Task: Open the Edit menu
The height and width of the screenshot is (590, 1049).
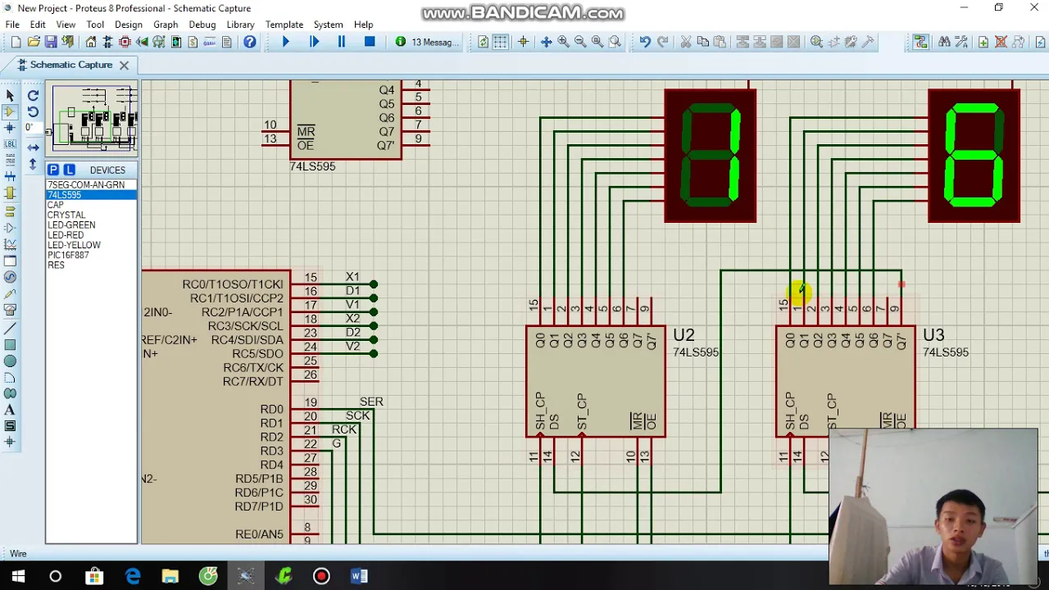Action: [x=38, y=25]
